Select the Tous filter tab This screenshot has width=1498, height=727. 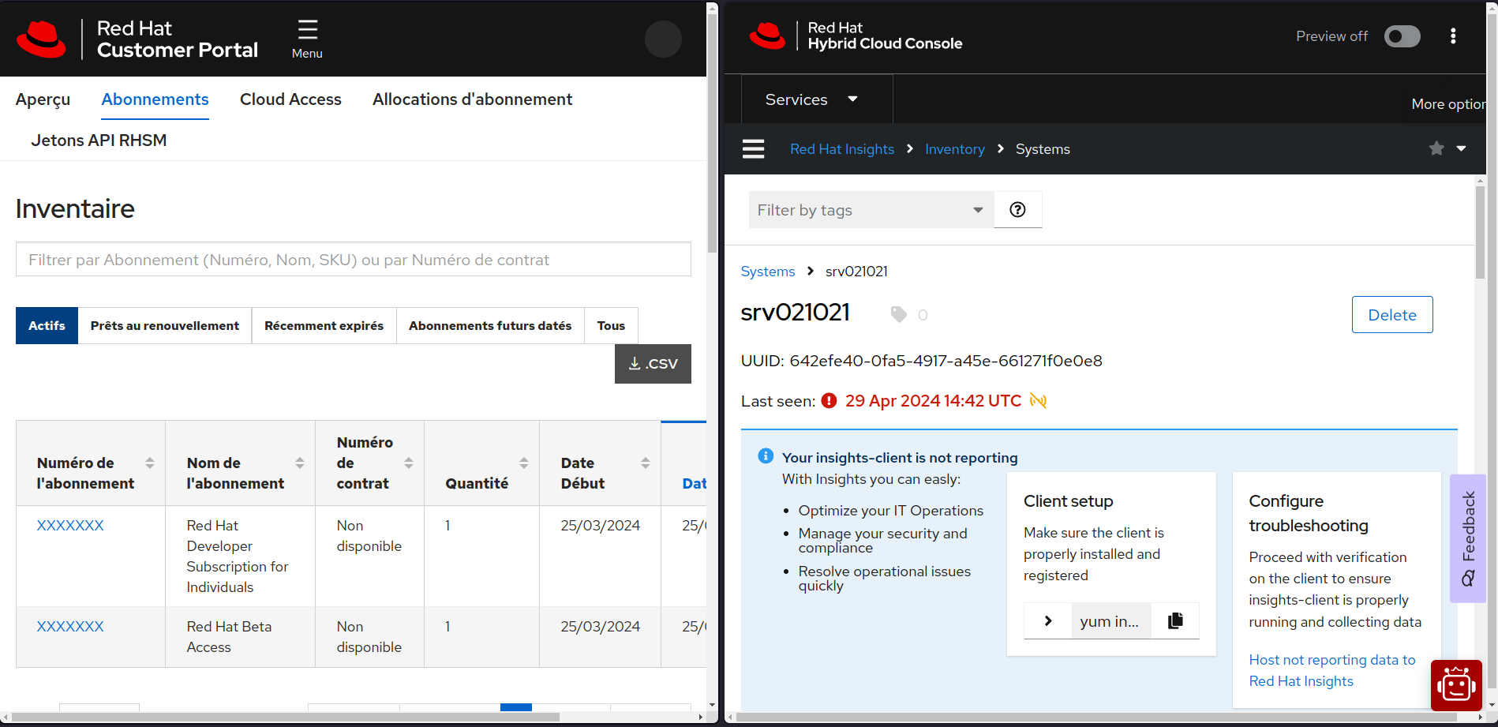click(x=611, y=325)
